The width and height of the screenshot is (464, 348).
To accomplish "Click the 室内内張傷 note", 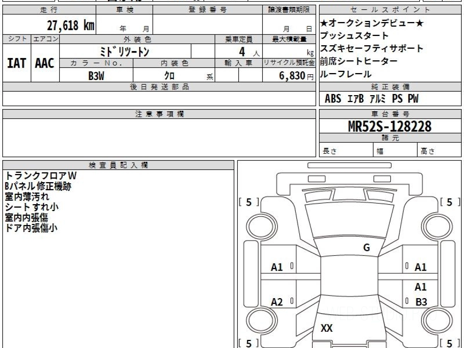I will 26,217.
